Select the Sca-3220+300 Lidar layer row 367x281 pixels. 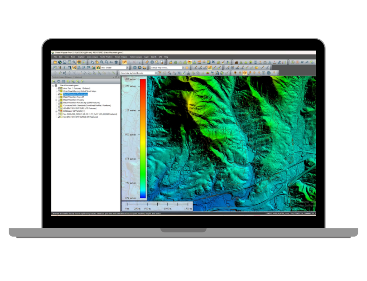coord(90,114)
